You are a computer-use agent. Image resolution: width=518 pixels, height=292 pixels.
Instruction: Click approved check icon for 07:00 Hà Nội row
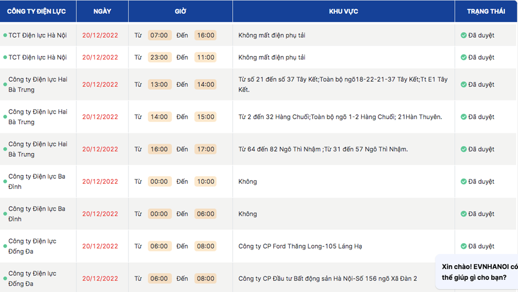pos(463,35)
